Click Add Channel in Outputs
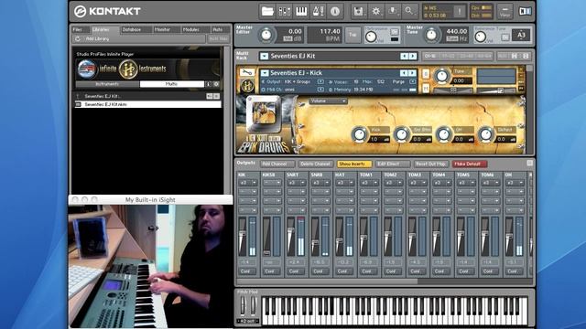586x329 pixels. [x=277, y=164]
